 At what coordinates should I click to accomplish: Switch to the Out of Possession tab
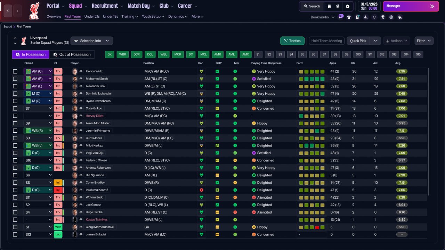click(72, 55)
